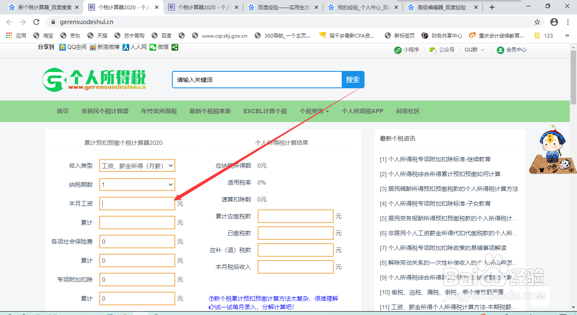The height and width of the screenshot is (315, 577).
Task: Open the 百度 bookmark
Action: (x=162, y=35)
